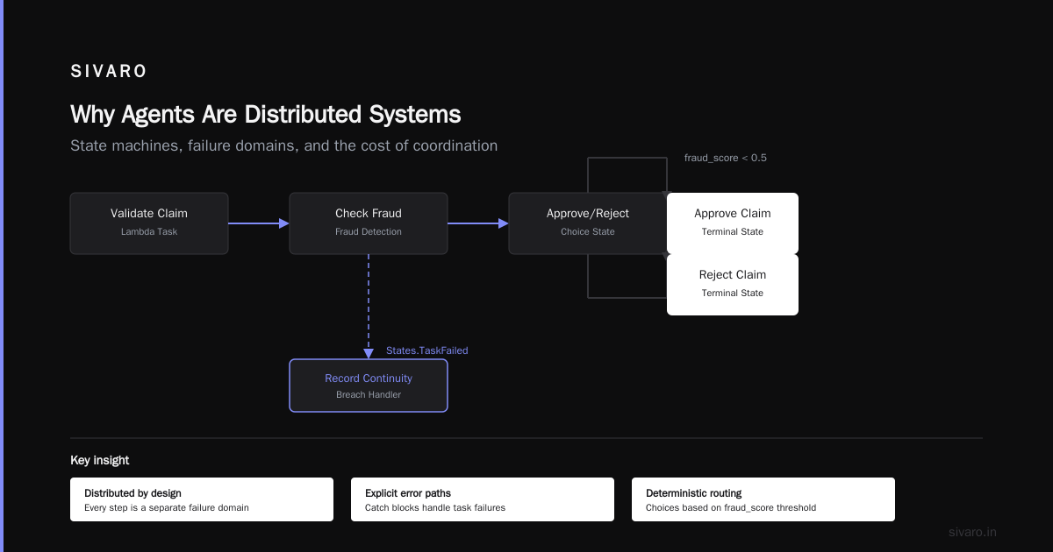This screenshot has width=1053, height=552.
Task: Click the 'Key insight' heading
Action: coord(100,460)
